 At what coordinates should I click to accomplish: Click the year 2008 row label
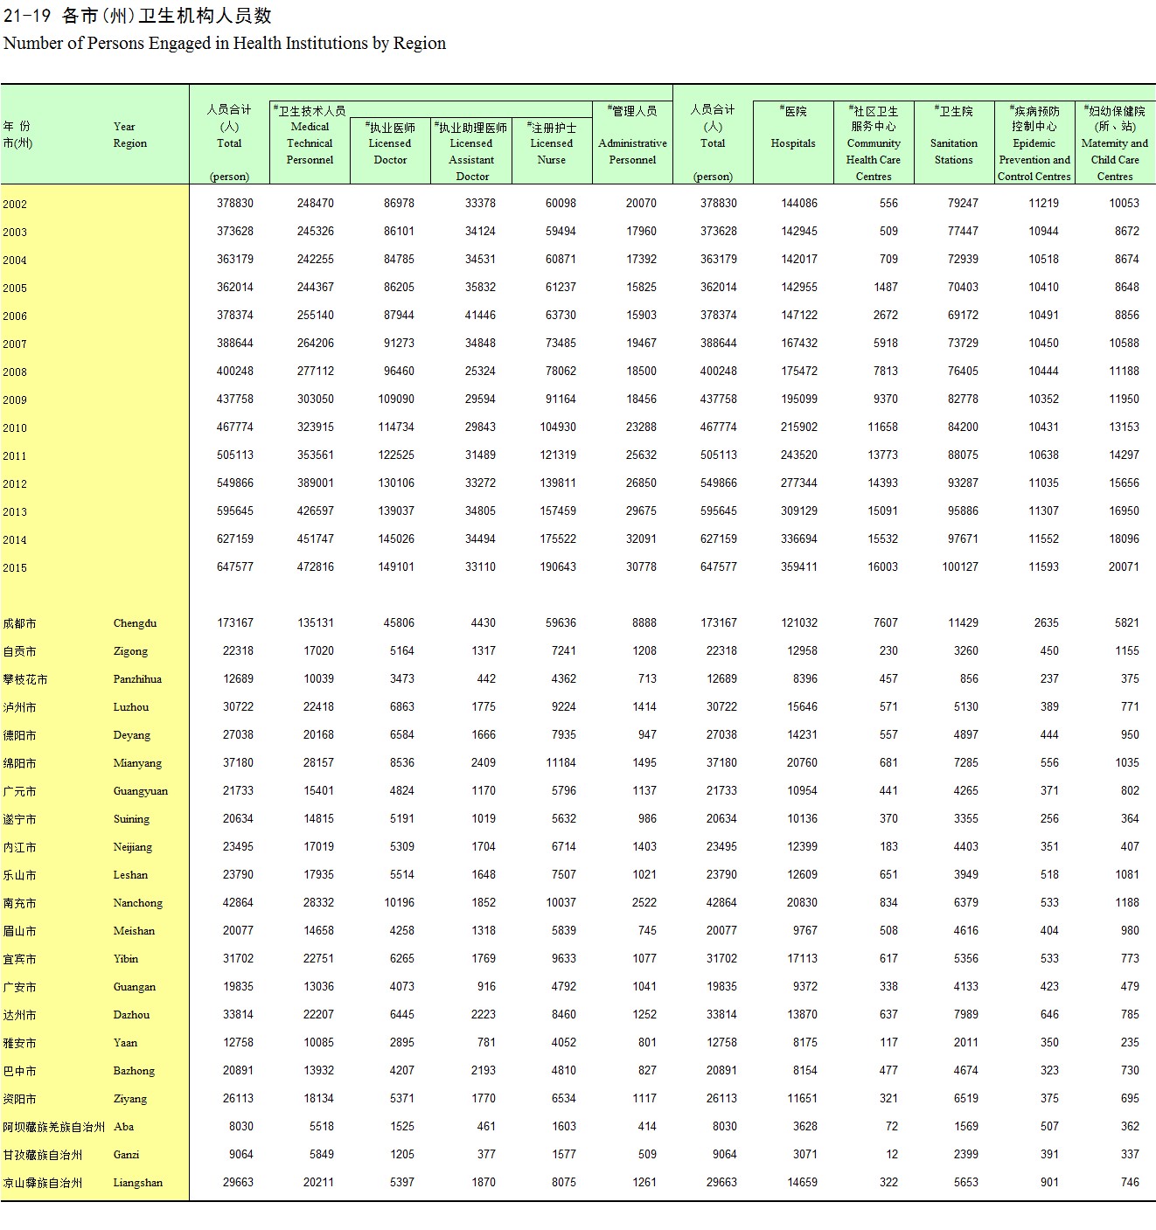pos(15,372)
